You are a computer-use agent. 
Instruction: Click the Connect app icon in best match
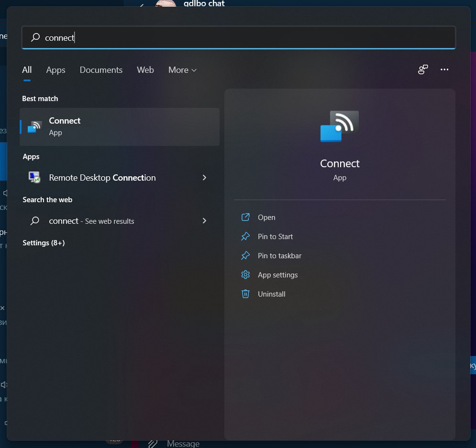click(34, 127)
